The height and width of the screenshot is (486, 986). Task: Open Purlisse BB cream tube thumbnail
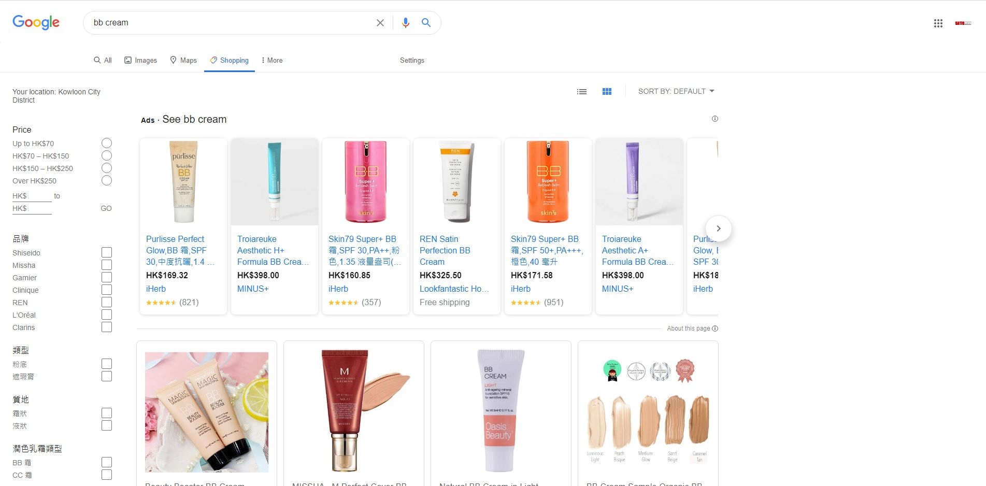183,182
